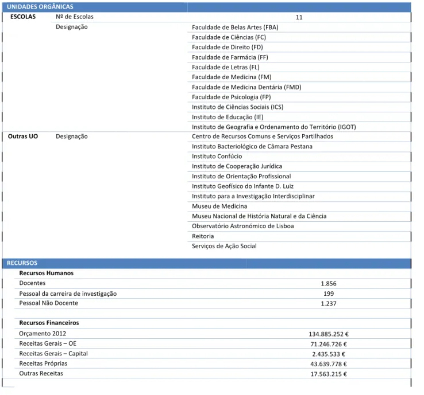Click Faculdade de Medicina Dentária (FMD)

246,87
